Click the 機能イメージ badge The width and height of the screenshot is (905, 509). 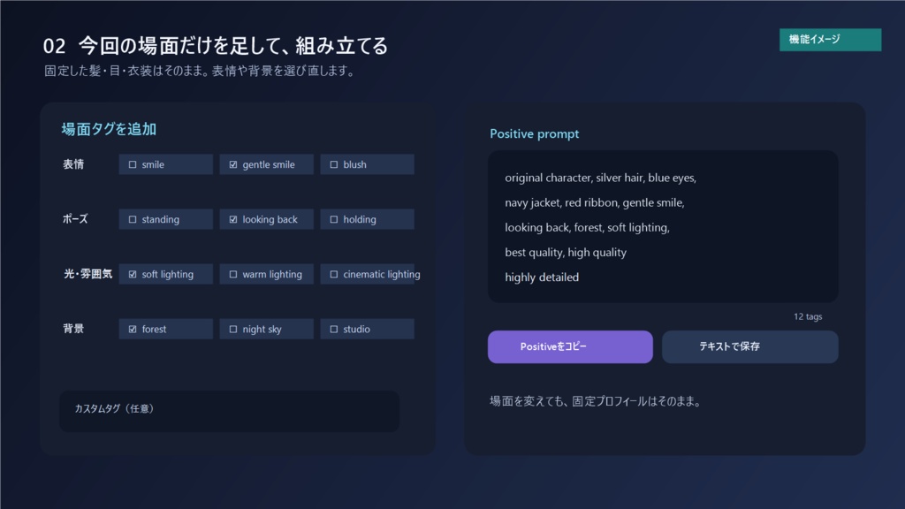pyautogui.click(x=830, y=40)
